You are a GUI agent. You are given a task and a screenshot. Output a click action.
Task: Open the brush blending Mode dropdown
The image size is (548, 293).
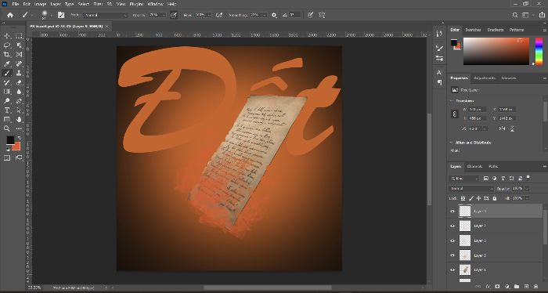pos(106,15)
